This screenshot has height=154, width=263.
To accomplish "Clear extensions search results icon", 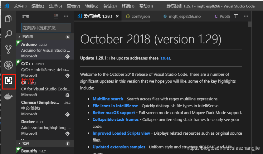I will [56, 16].
